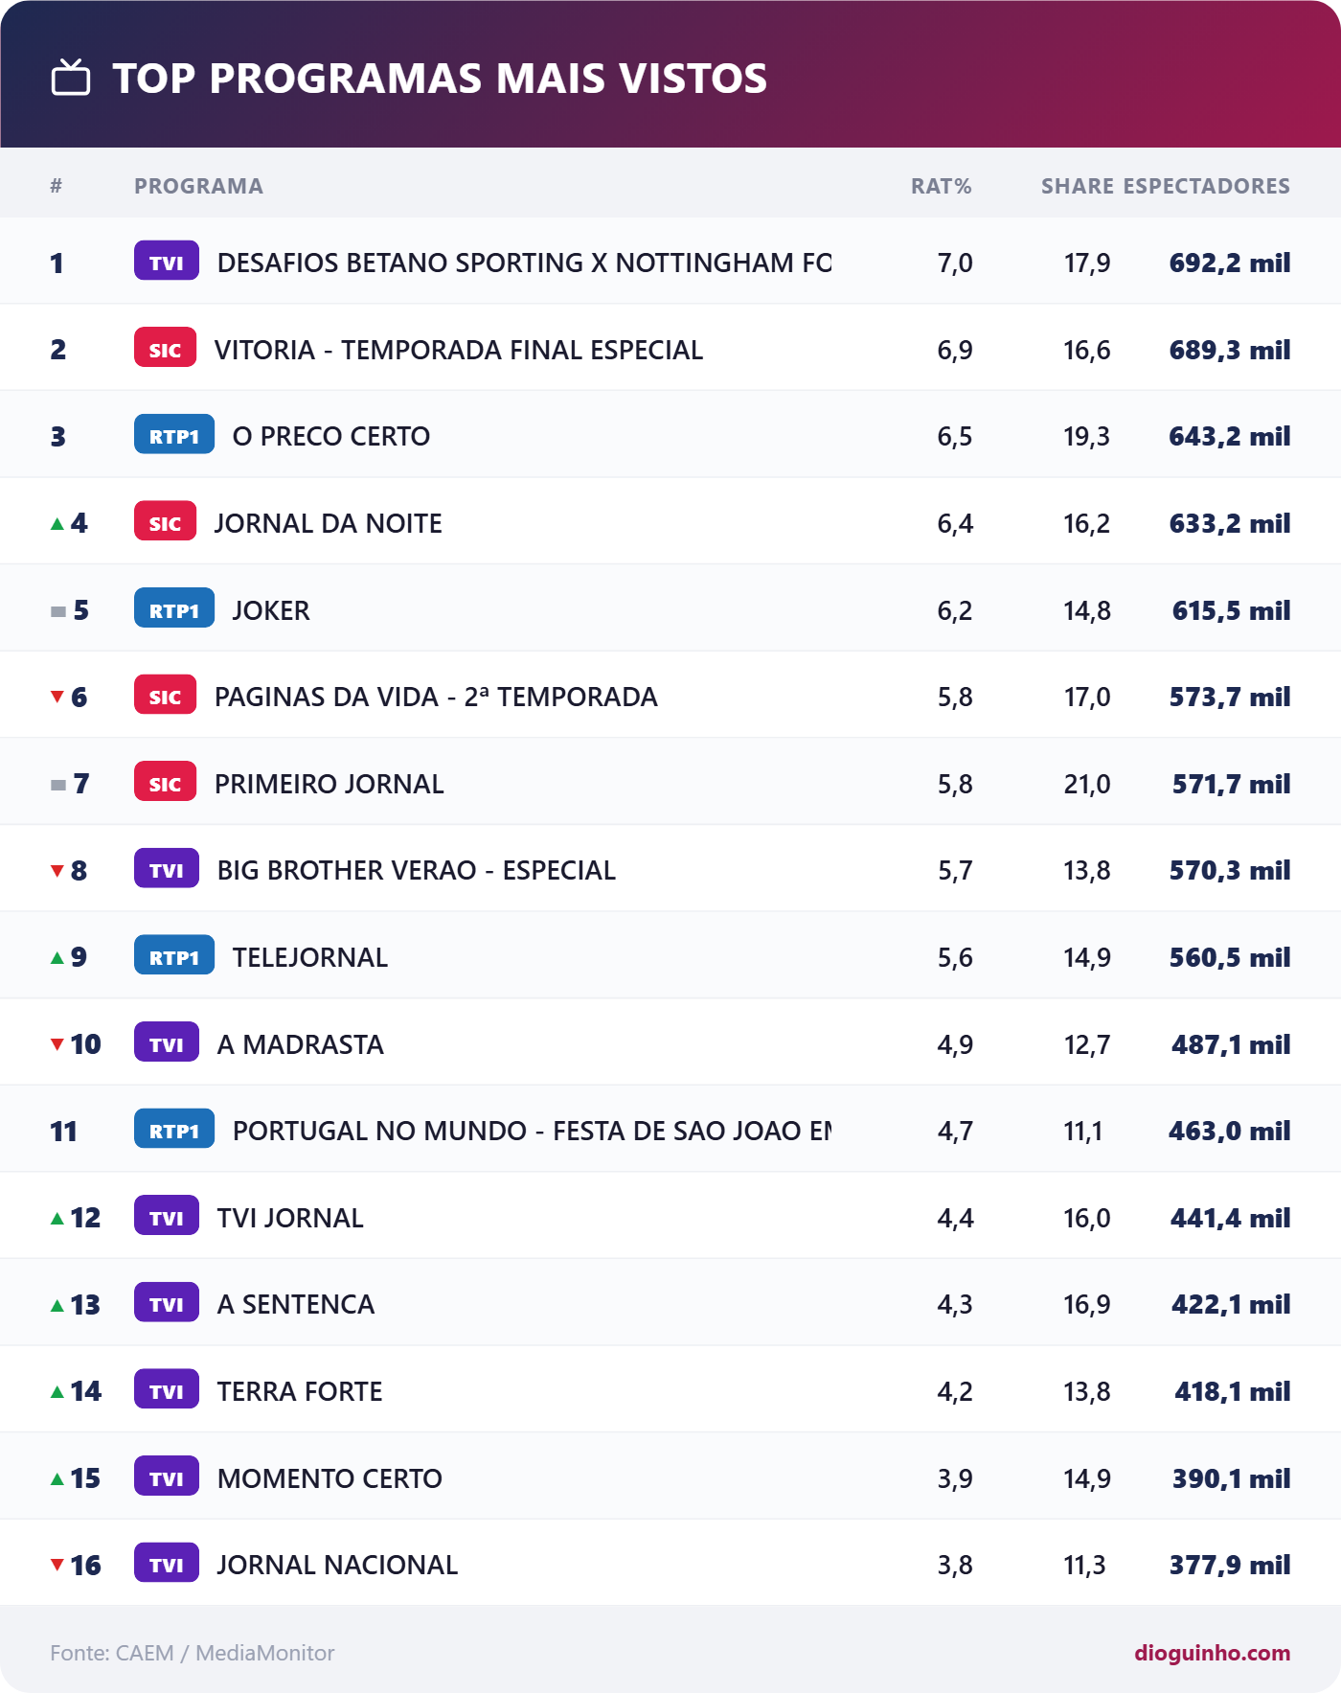
Task: Click the PROGRAMA column header
Action: [198, 186]
